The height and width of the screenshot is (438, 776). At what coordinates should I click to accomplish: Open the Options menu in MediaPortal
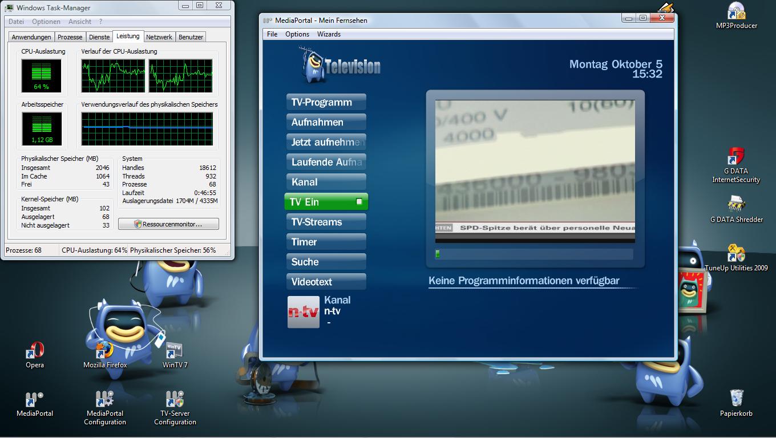coord(297,34)
